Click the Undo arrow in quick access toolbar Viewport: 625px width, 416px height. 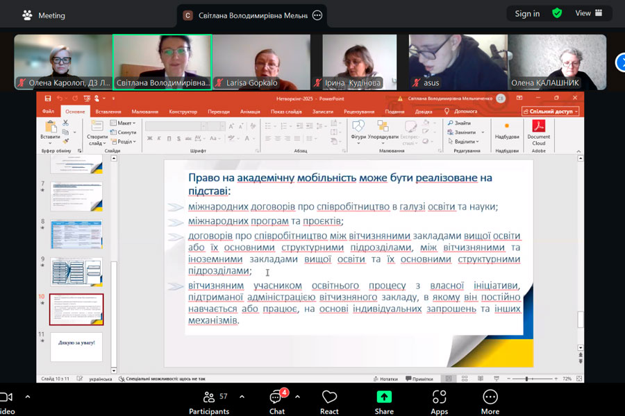point(60,98)
